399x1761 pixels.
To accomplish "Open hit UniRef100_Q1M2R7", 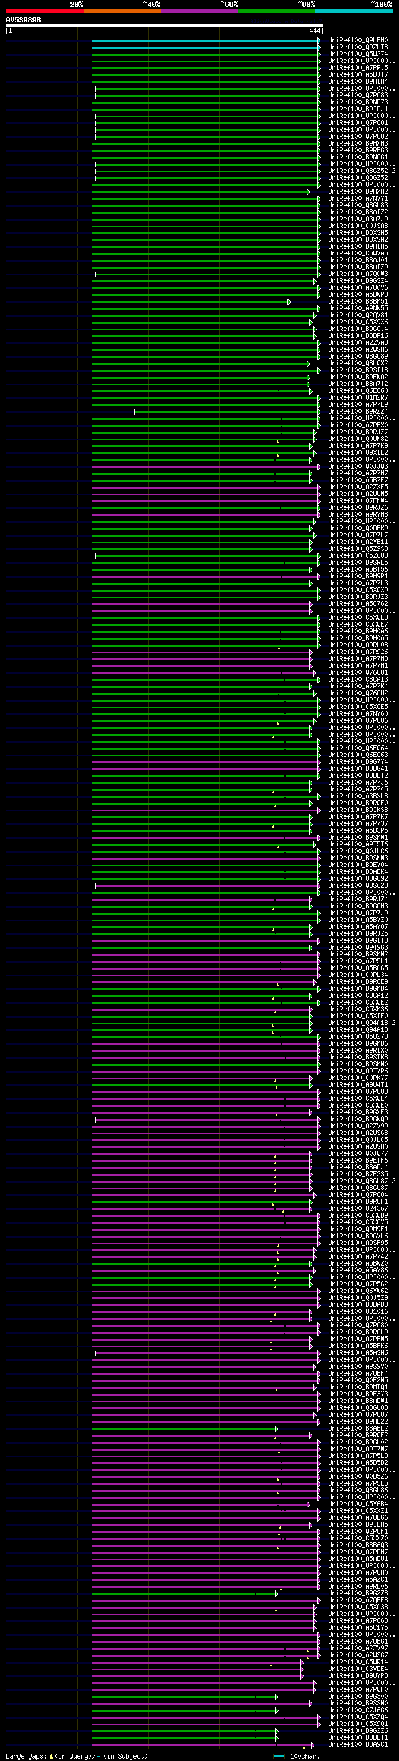I will click(358, 397).
